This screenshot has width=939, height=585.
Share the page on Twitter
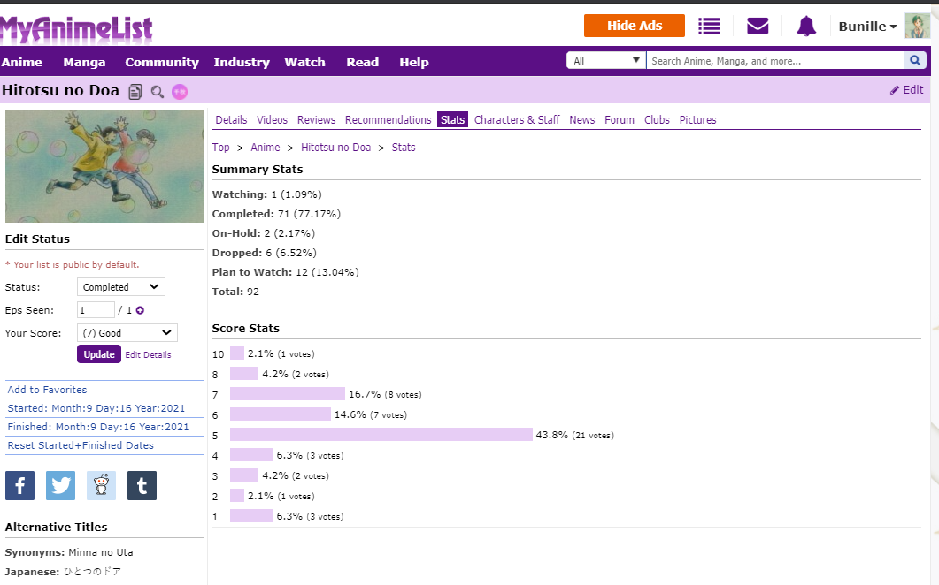pos(61,486)
